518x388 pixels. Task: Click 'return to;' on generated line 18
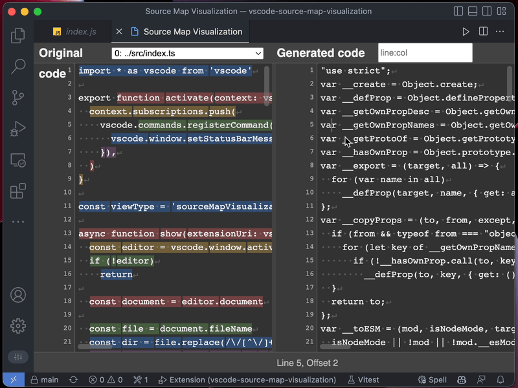tap(358, 301)
